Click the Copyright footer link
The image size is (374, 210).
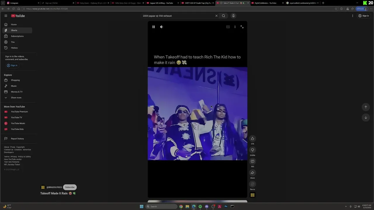coord(20,147)
